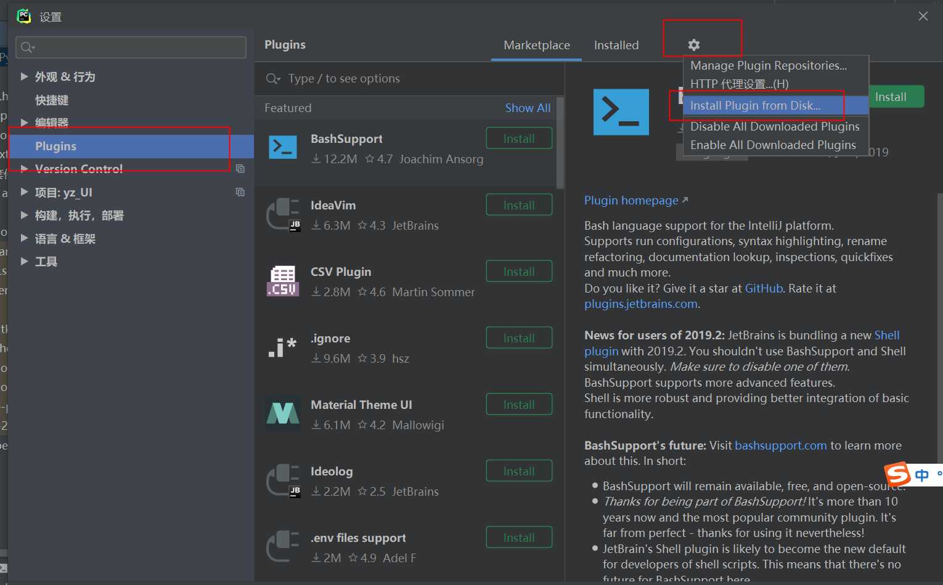Select the IdeaVim plugin name
Viewport: 943px width, 585px height.
(333, 205)
